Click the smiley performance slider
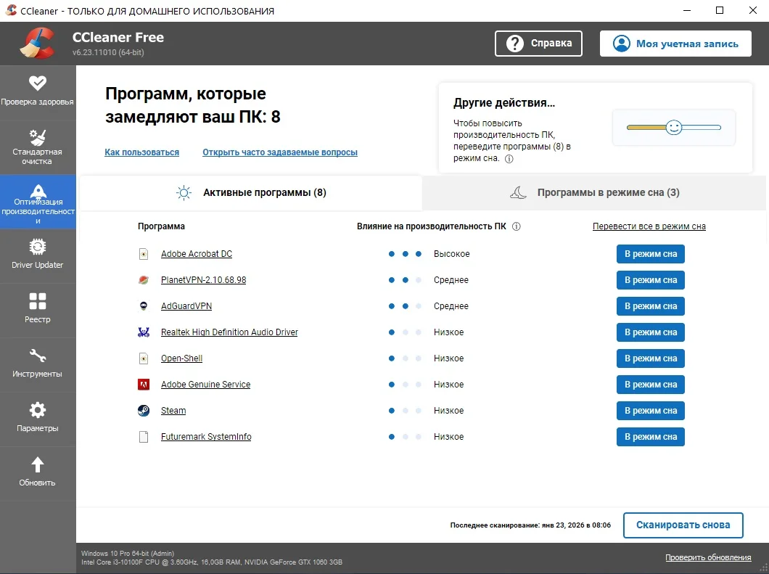The image size is (769, 574). (x=674, y=128)
